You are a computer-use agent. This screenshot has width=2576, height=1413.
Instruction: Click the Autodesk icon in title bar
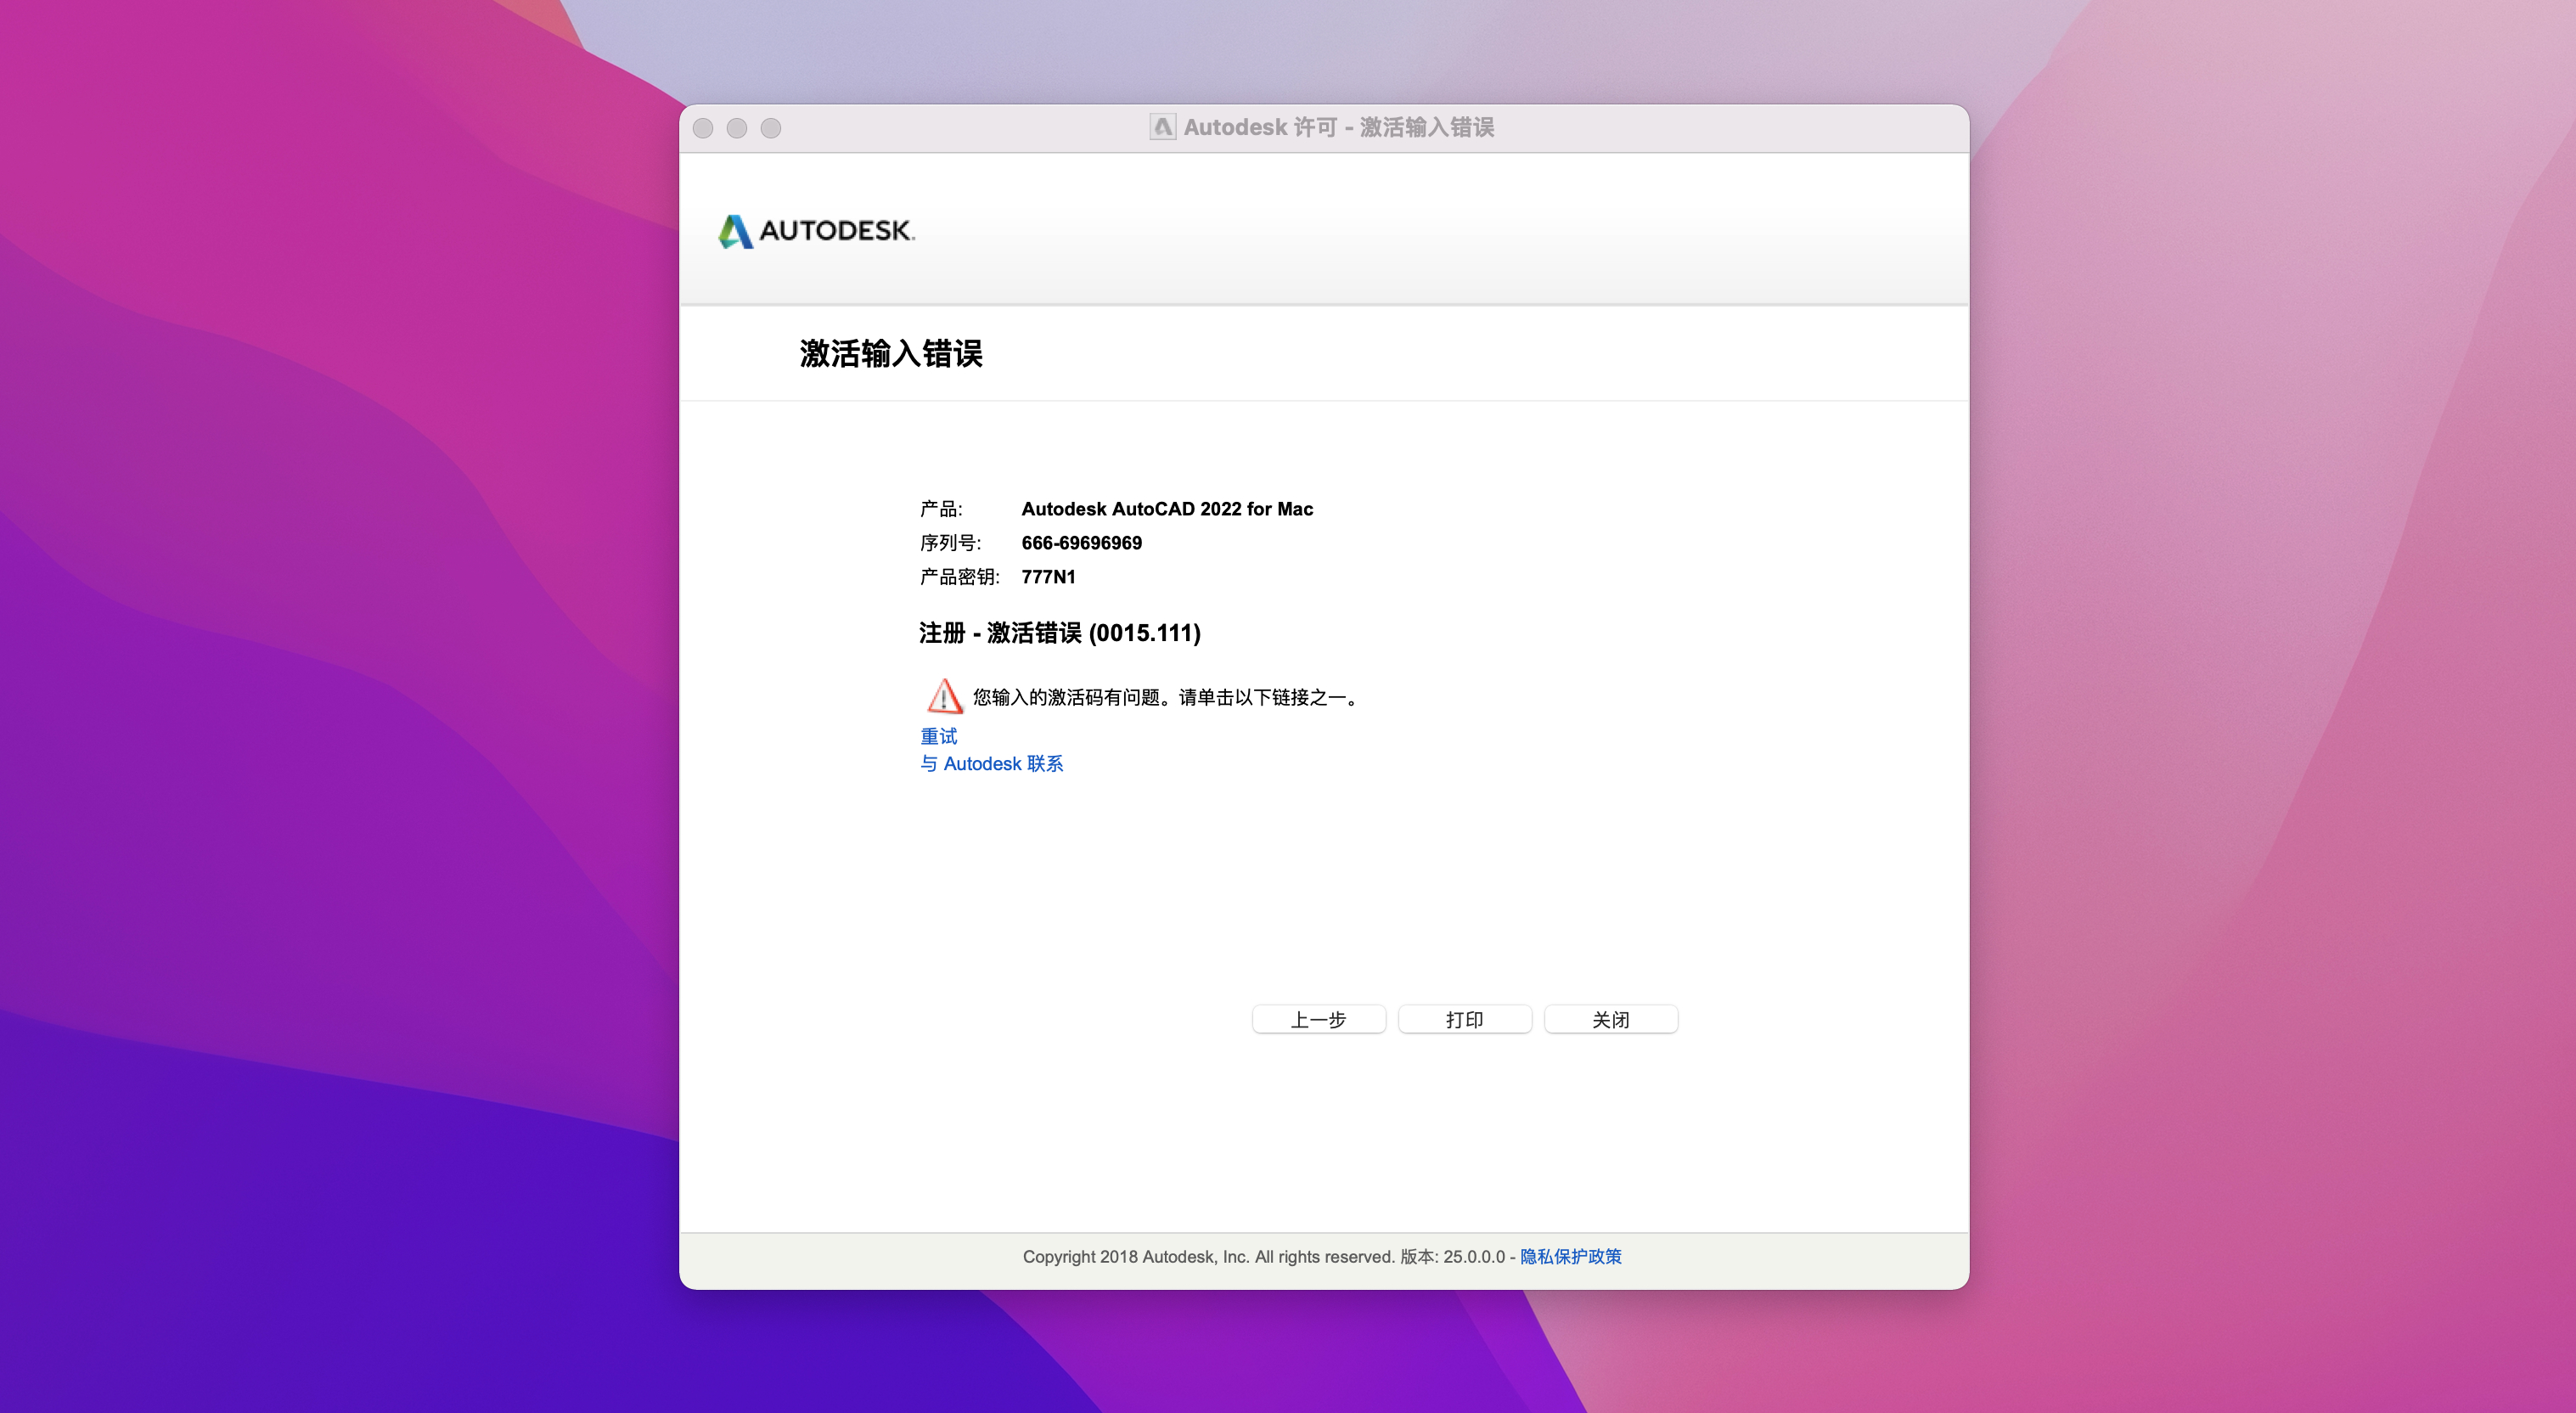(1162, 127)
